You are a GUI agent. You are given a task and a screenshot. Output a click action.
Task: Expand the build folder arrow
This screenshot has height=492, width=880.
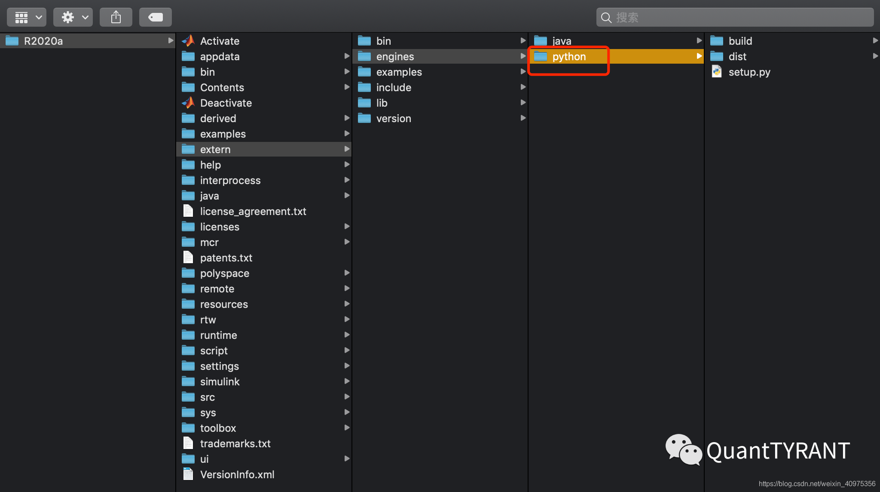tap(875, 41)
